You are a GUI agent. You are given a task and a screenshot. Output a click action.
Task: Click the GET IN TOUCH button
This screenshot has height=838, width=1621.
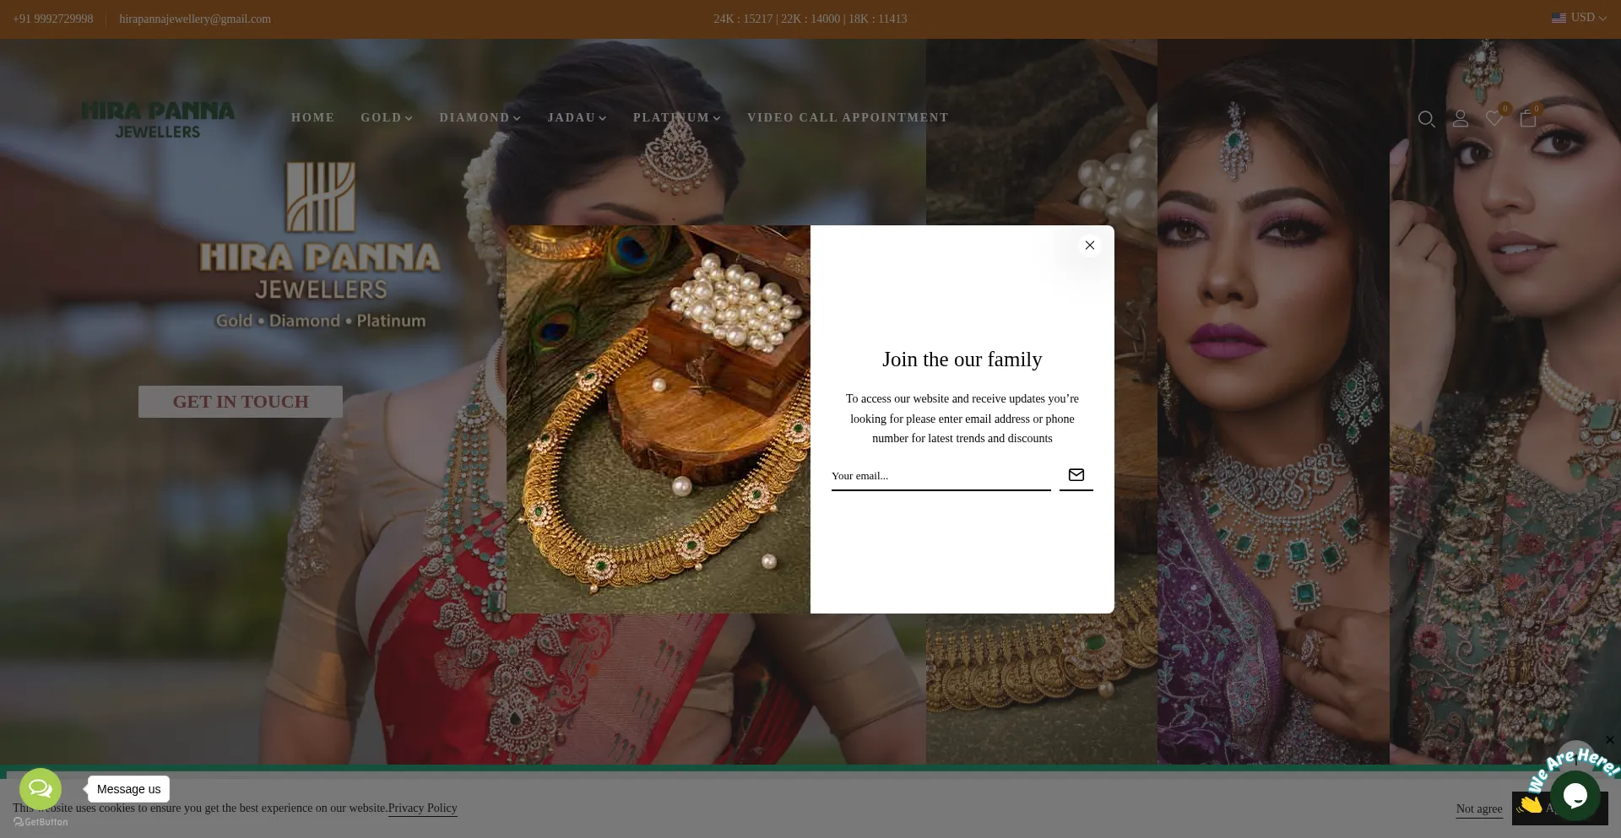[241, 402]
